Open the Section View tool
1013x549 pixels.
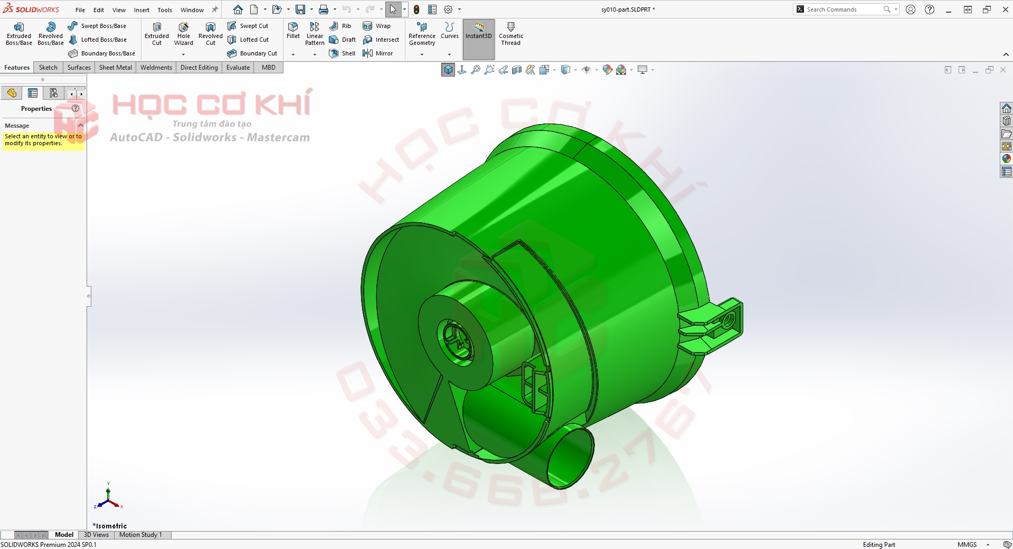pos(517,70)
